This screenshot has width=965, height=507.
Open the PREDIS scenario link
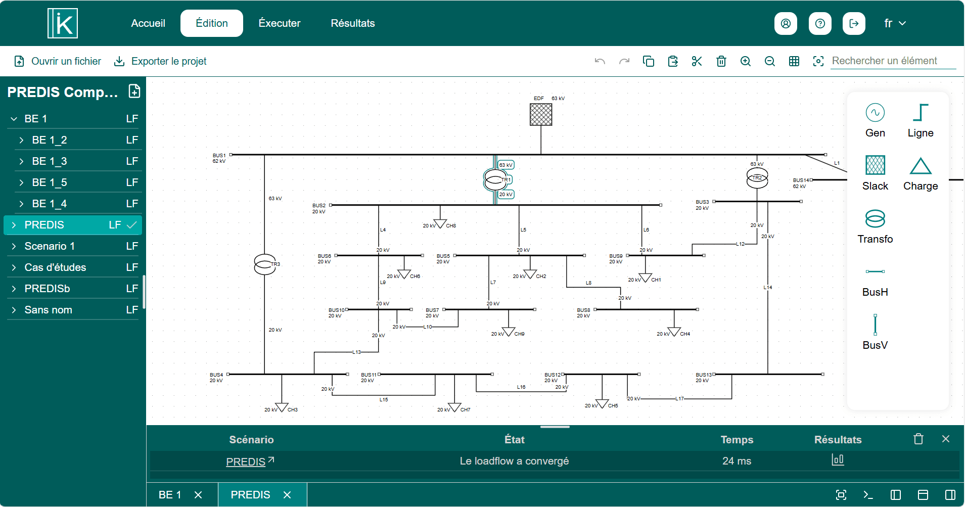click(250, 462)
